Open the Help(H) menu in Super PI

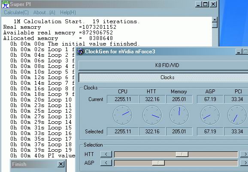68,12
